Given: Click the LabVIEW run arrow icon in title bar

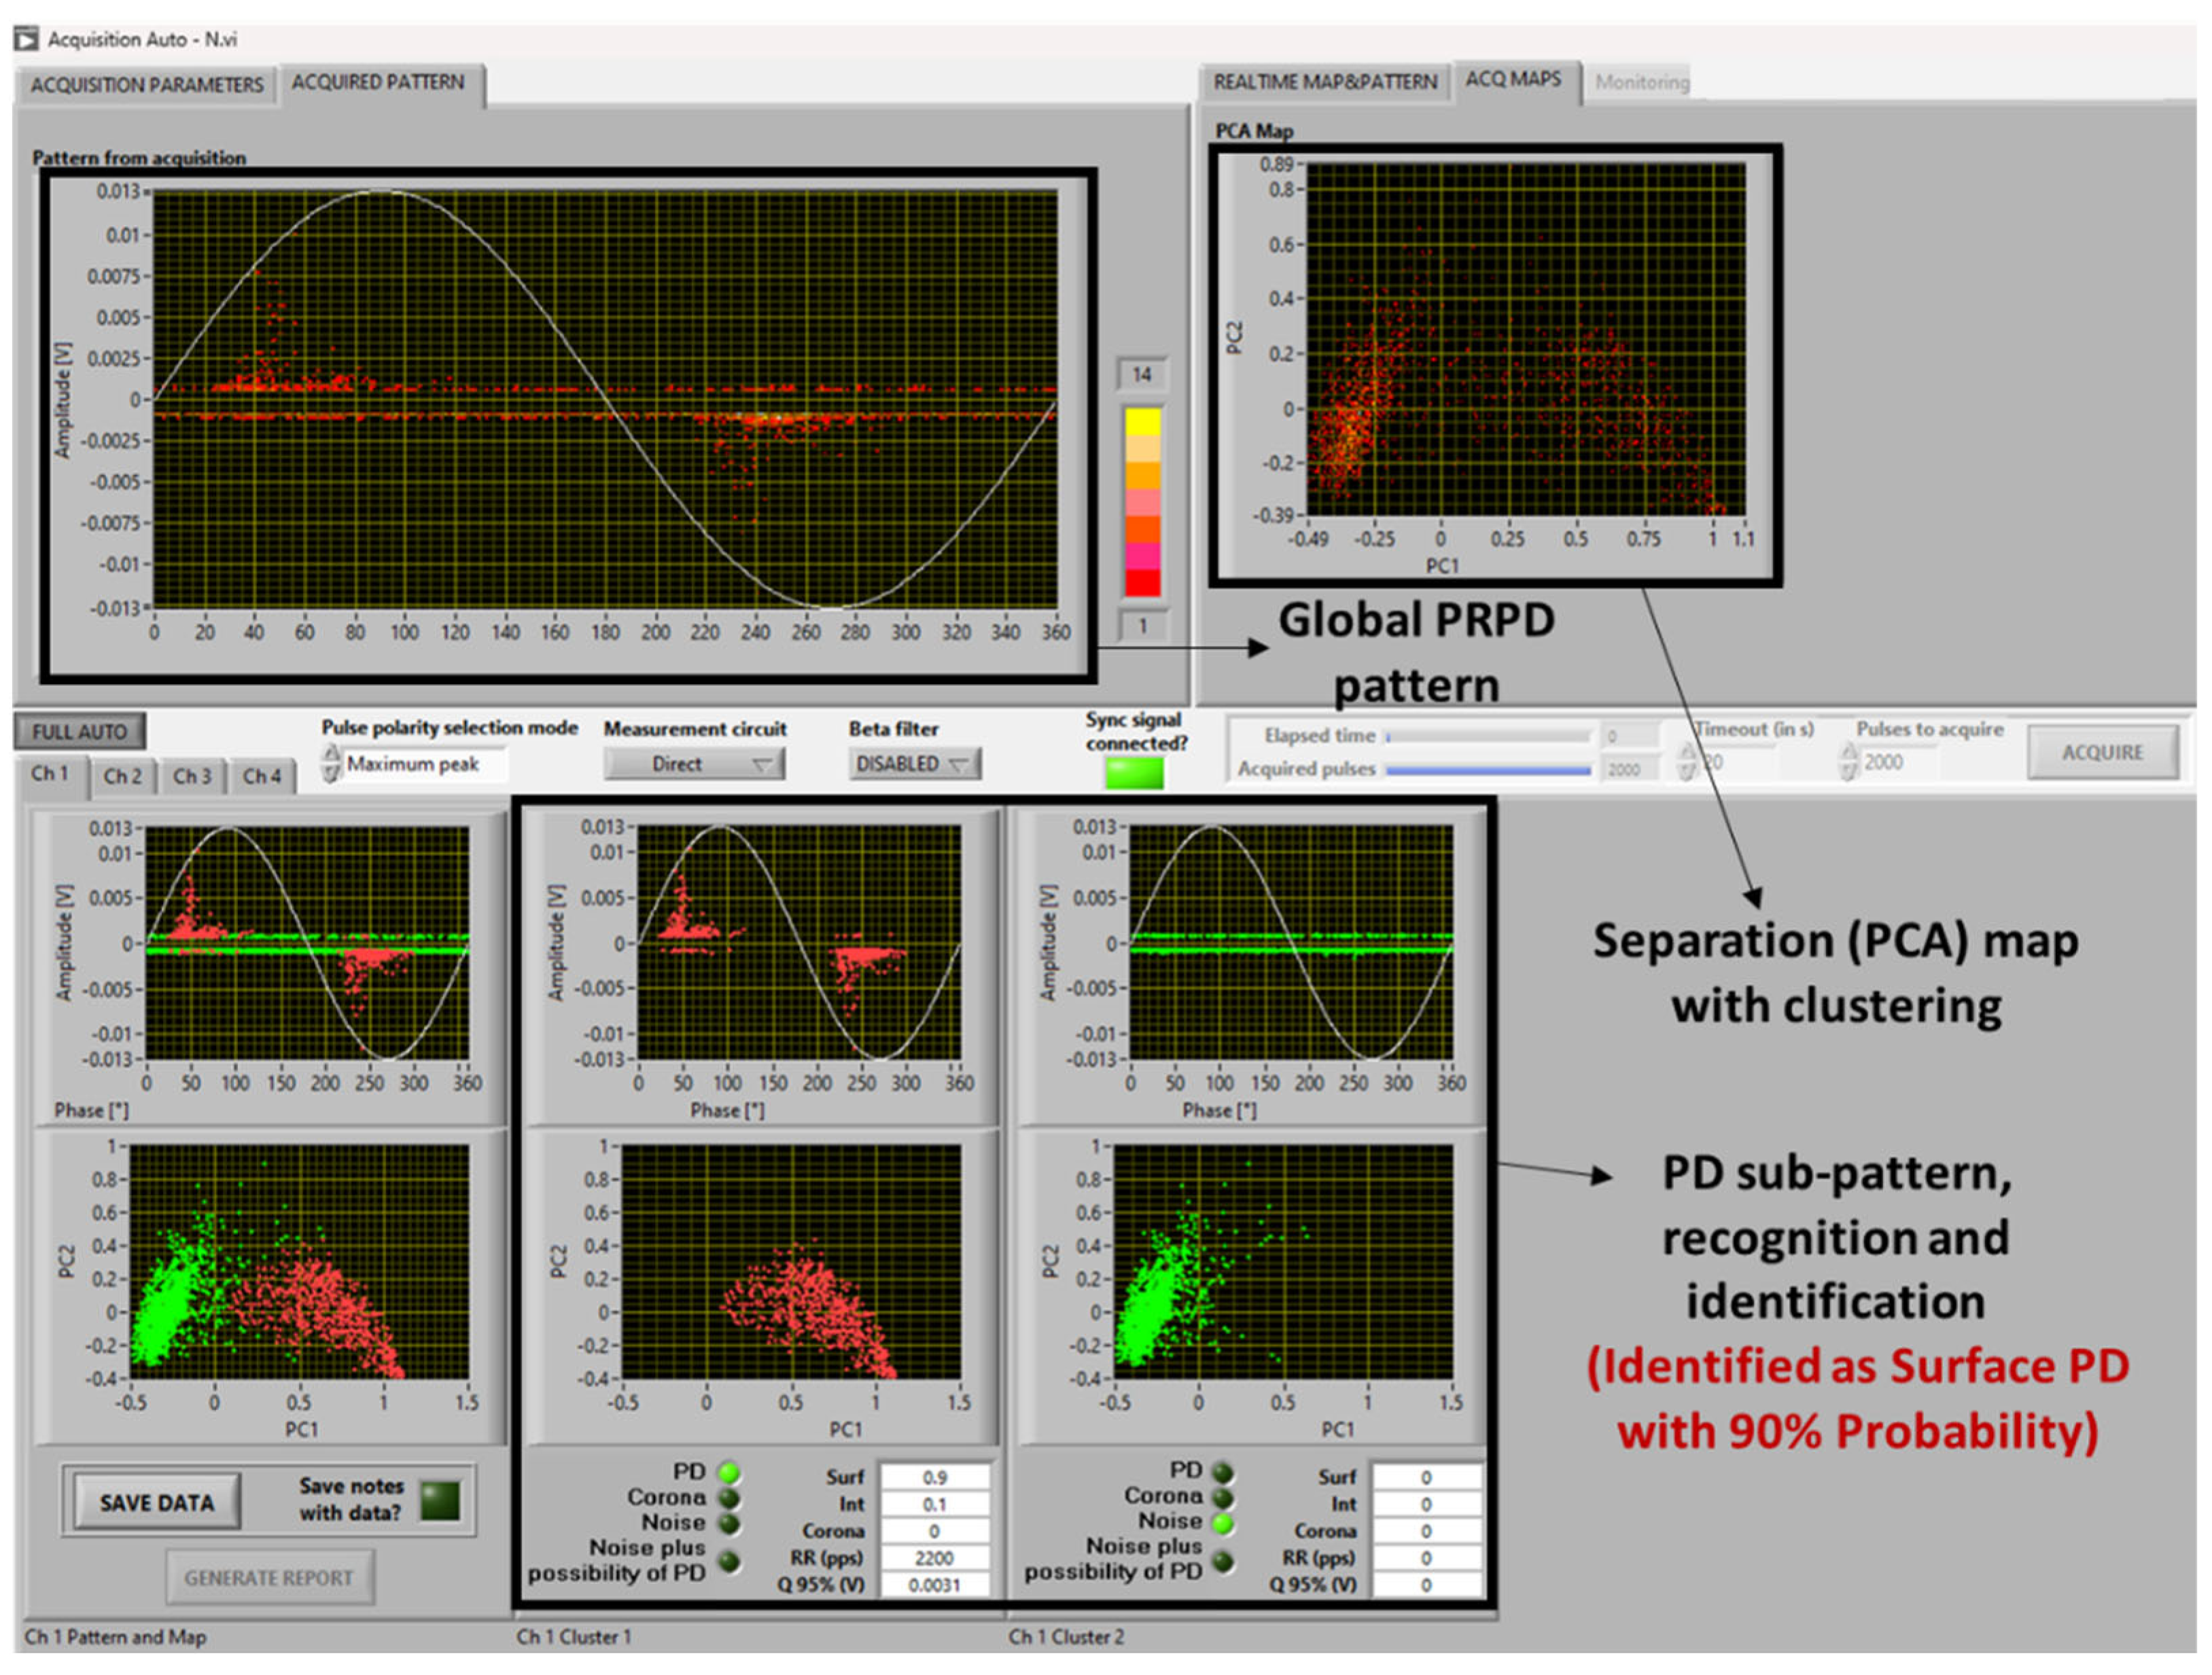Looking at the screenshot, I should pyautogui.click(x=26, y=39).
